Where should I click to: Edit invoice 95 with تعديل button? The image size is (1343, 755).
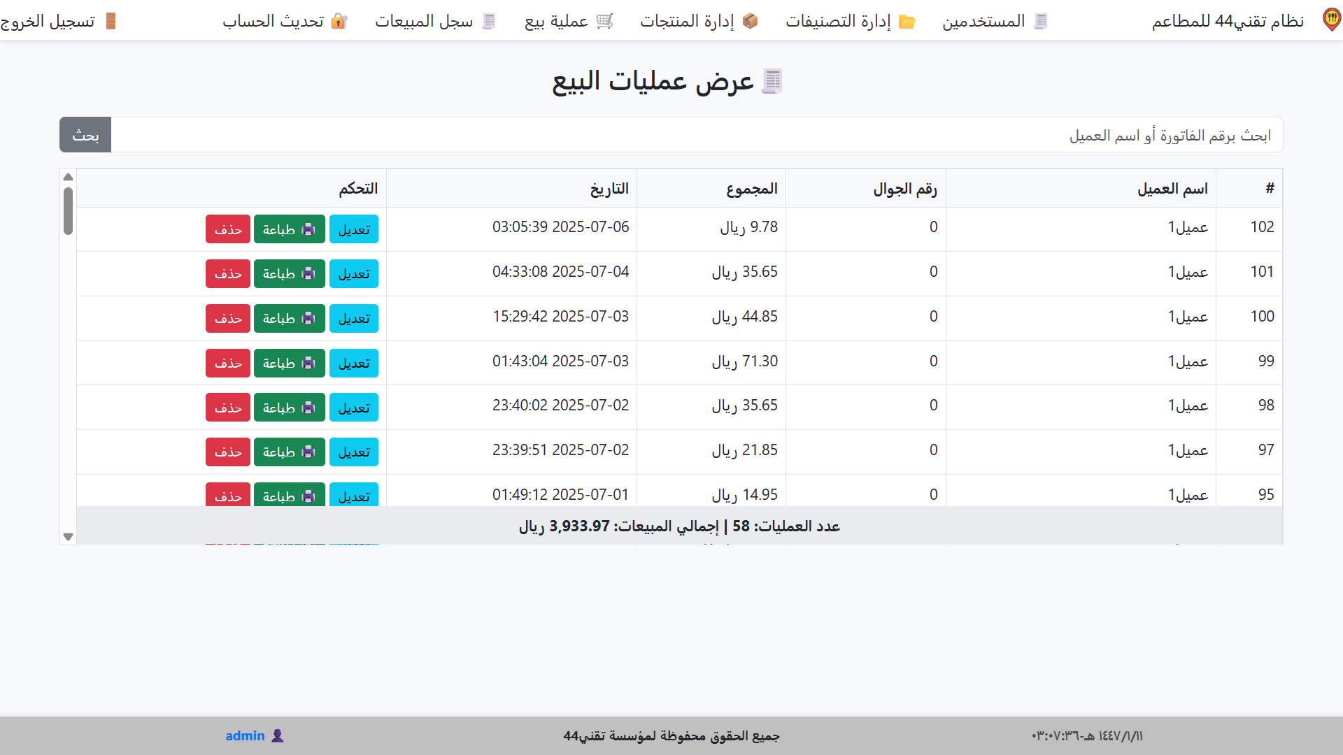(354, 495)
